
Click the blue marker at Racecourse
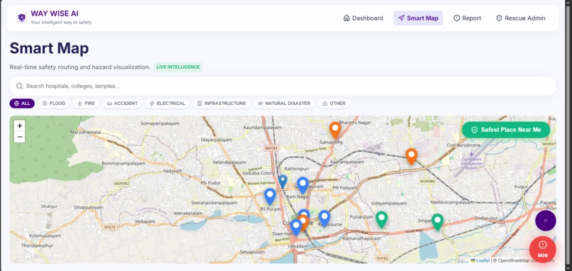tap(324, 218)
